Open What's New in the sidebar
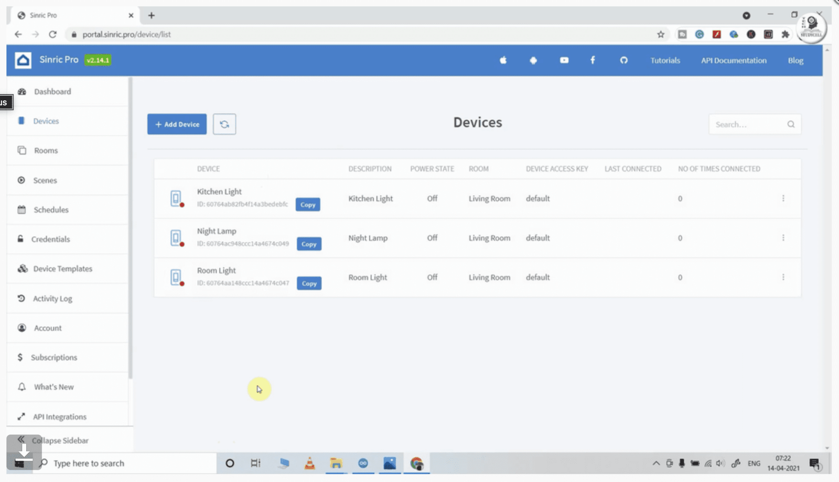Image resolution: width=839 pixels, height=482 pixels. click(67, 387)
